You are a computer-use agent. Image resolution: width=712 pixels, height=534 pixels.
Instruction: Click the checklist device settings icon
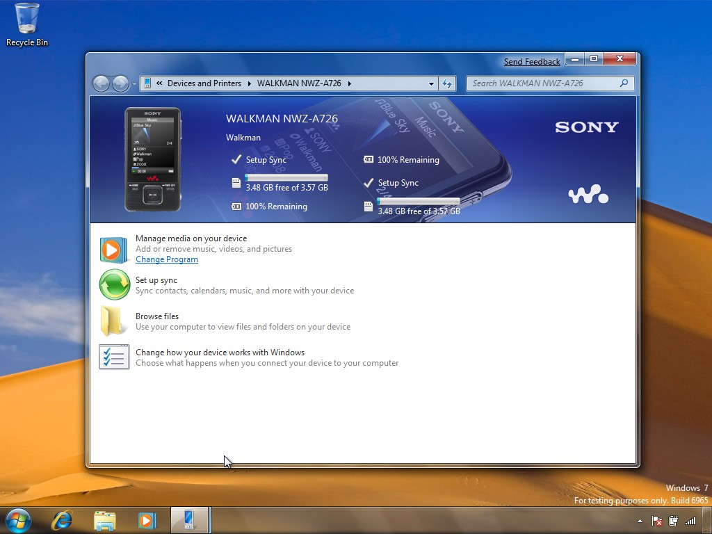[x=114, y=357]
